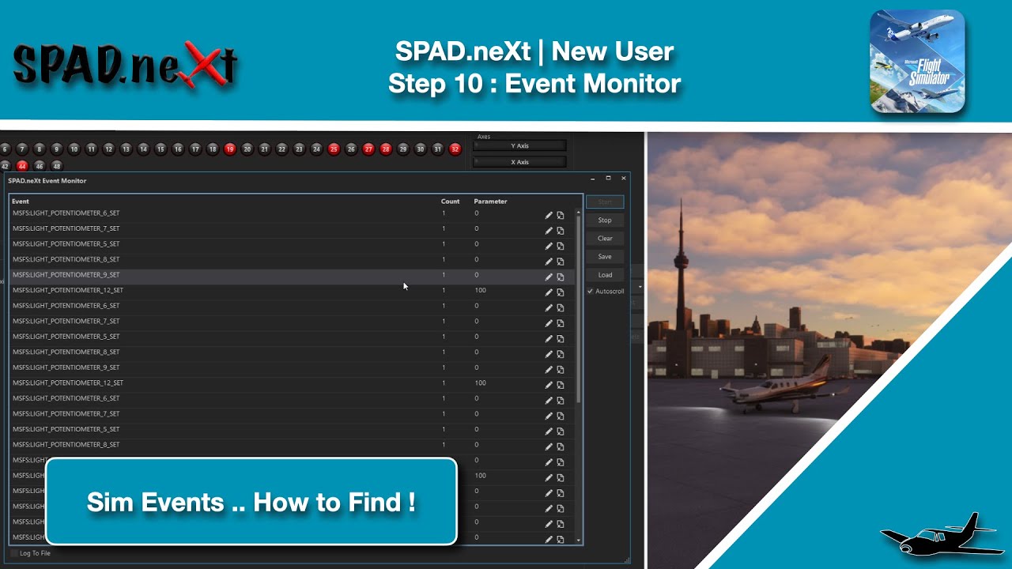
Task: Click joystick button indicator 24
Action: click(317, 149)
